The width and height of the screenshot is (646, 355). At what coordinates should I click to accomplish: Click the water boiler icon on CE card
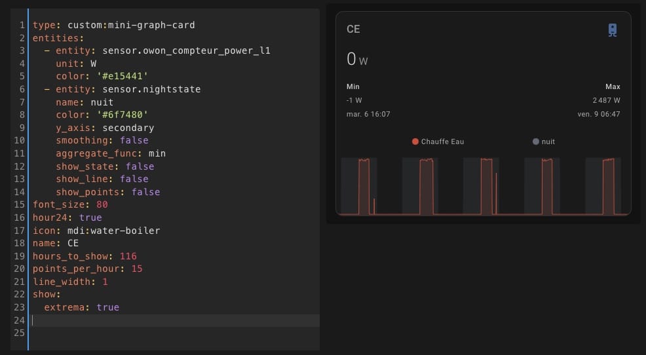click(x=613, y=30)
